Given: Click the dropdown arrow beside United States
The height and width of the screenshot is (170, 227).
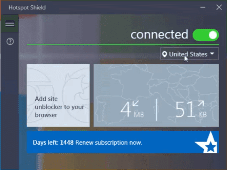Looking at the screenshot, I should pyautogui.click(x=212, y=54).
